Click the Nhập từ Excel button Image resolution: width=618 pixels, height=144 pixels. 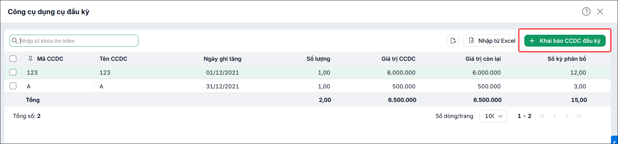point(492,41)
